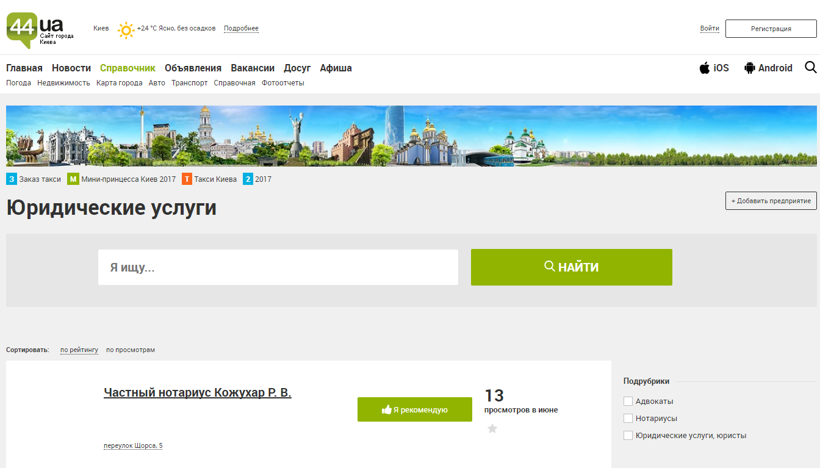Image resolution: width=820 pixels, height=468 pixels.
Task: Open the Вакансии menu item
Action: (x=253, y=68)
